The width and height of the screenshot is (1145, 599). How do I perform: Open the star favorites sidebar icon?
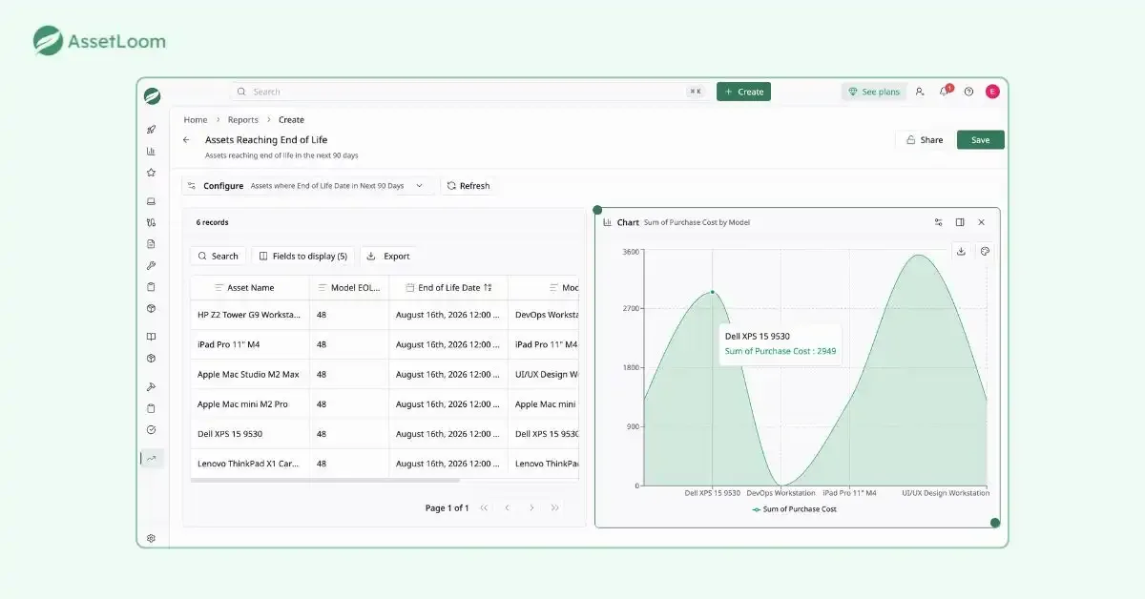(151, 173)
